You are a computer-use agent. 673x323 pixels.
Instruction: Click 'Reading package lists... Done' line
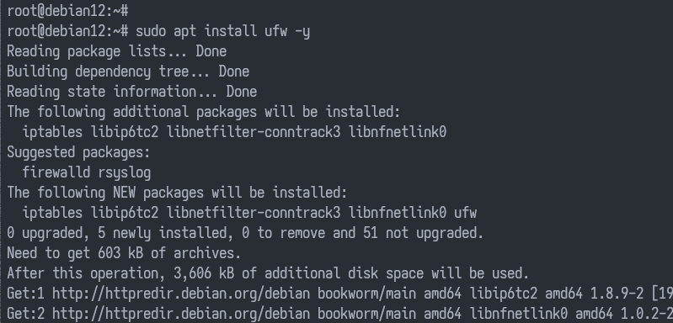coord(117,51)
